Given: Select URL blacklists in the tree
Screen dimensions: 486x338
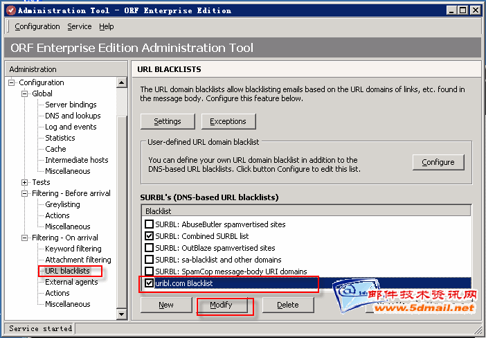Looking at the screenshot, I should (x=67, y=271).
